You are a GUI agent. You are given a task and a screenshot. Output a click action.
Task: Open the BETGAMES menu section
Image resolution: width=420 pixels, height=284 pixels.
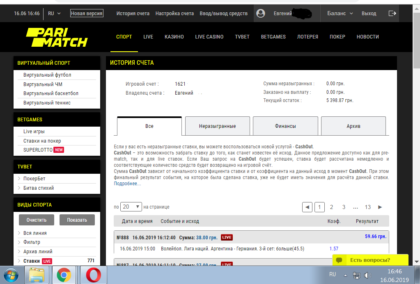coord(273,37)
